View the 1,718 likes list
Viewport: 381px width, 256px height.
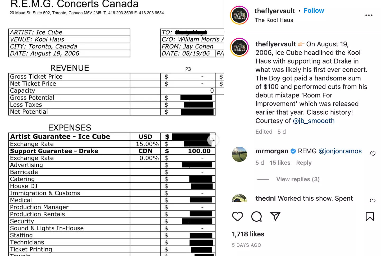click(248, 234)
